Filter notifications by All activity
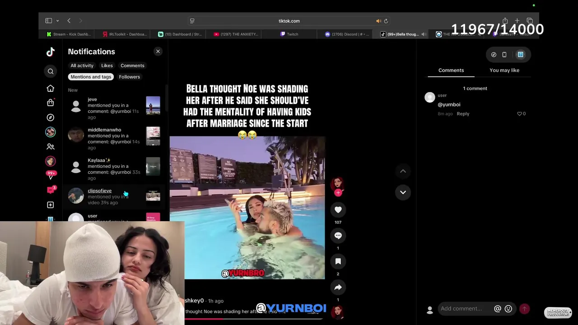Image resolution: width=578 pixels, height=325 pixels. [82, 65]
